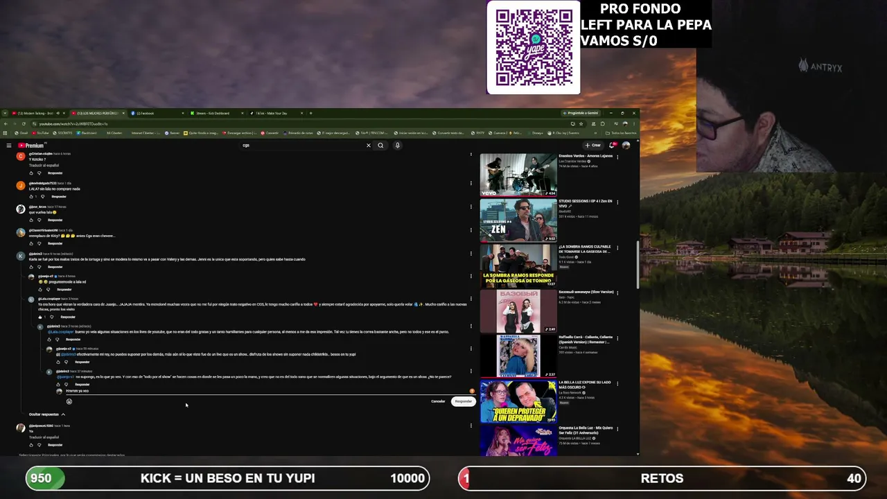
Task: Open the Studio Sessions ZEN video thumbnail
Action: [x=518, y=220]
